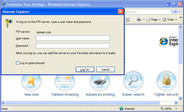The height and width of the screenshot is (112, 184).
Task: Click the 100% zoom level text
Action: tap(168, 109)
